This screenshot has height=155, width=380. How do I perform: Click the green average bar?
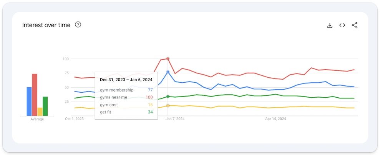click(45, 106)
